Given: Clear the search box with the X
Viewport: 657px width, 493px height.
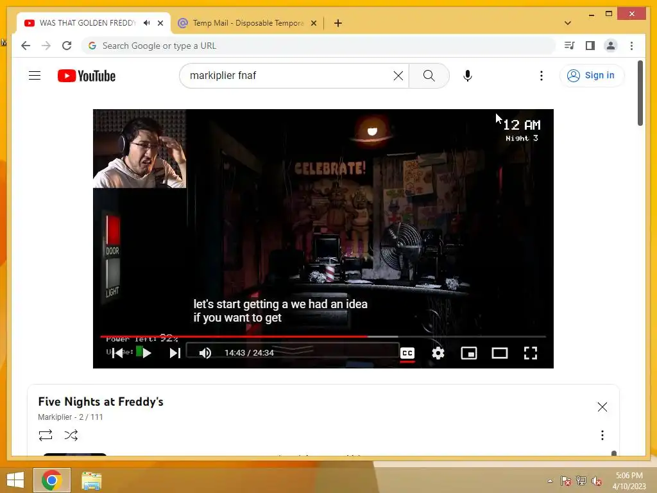Looking at the screenshot, I should (x=398, y=76).
